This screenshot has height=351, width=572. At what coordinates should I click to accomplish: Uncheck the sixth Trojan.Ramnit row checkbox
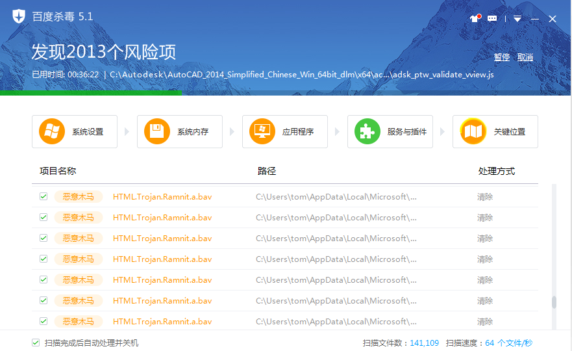coord(44,300)
